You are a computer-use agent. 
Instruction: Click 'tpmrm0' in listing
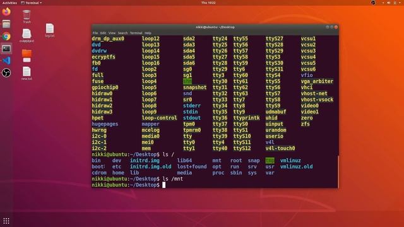tap(192, 130)
